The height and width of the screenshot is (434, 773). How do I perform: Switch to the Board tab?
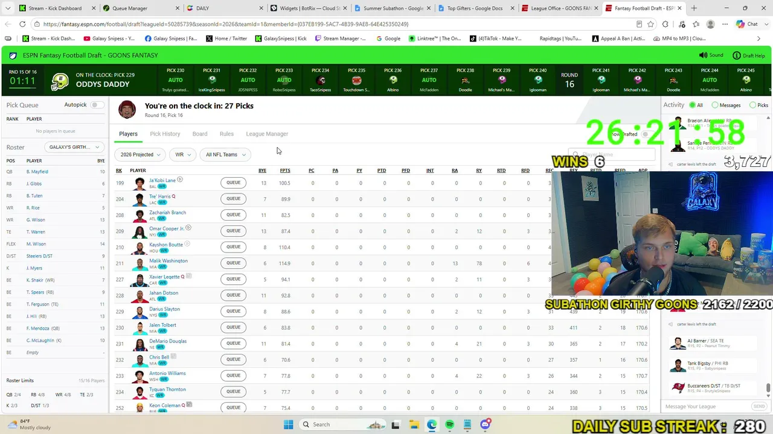coord(200,134)
